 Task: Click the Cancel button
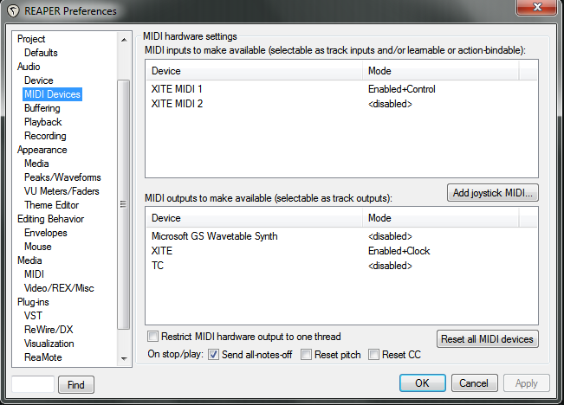click(474, 383)
